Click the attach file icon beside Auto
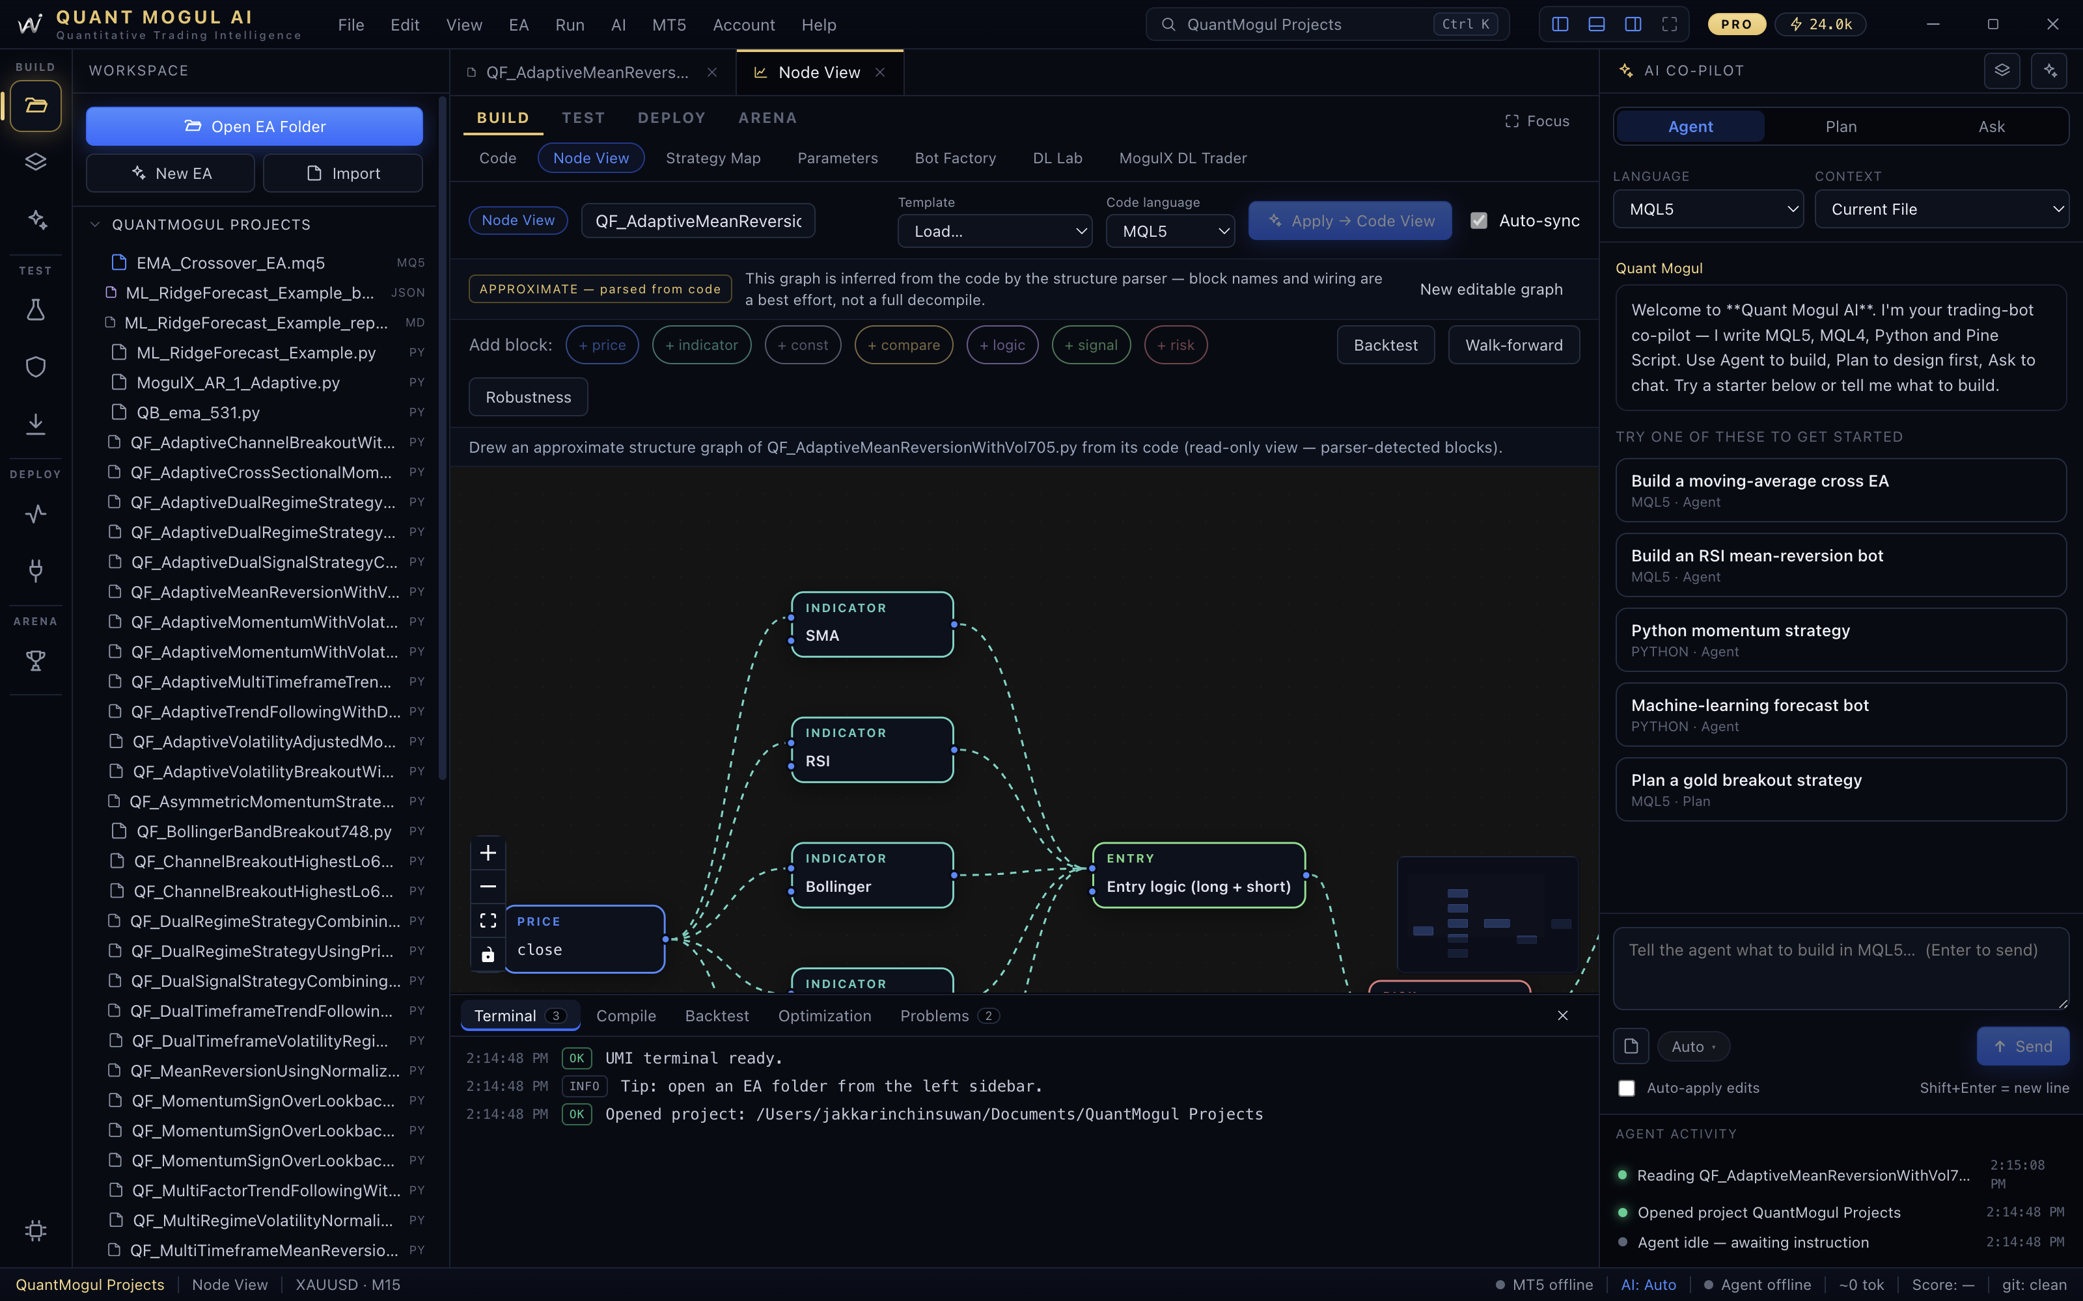The image size is (2083, 1301). pos(1630,1046)
